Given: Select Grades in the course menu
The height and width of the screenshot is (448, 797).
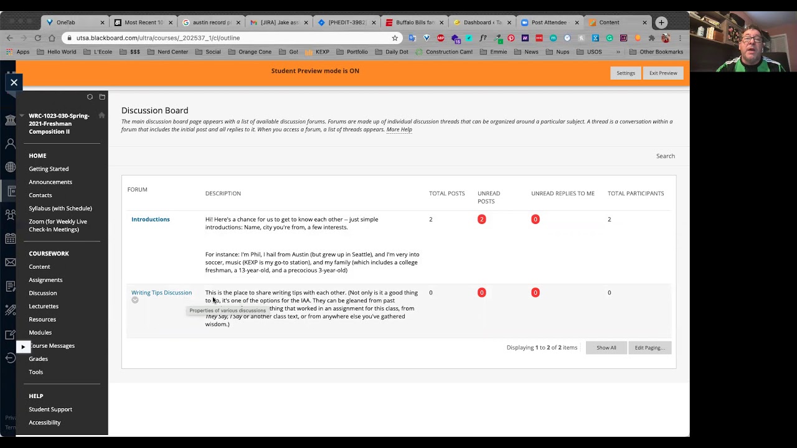Looking at the screenshot, I should coord(38,359).
